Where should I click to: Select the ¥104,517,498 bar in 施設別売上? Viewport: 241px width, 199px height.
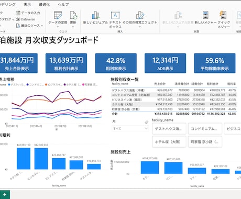pyautogui.click(x=150, y=168)
